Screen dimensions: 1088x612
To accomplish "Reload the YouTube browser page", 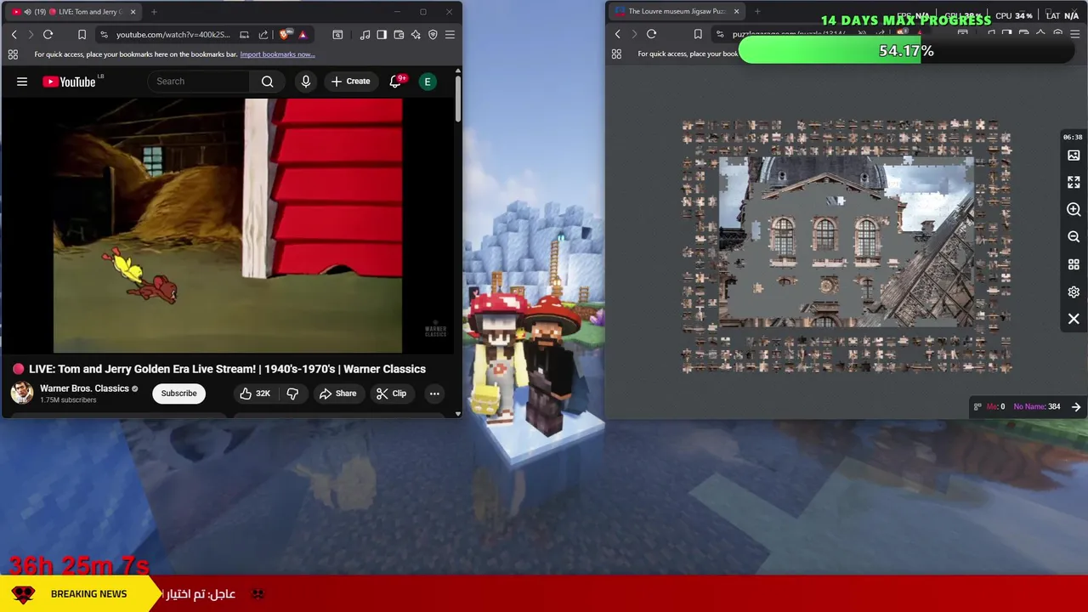I will pyautogui.click(x=48, y=34).
